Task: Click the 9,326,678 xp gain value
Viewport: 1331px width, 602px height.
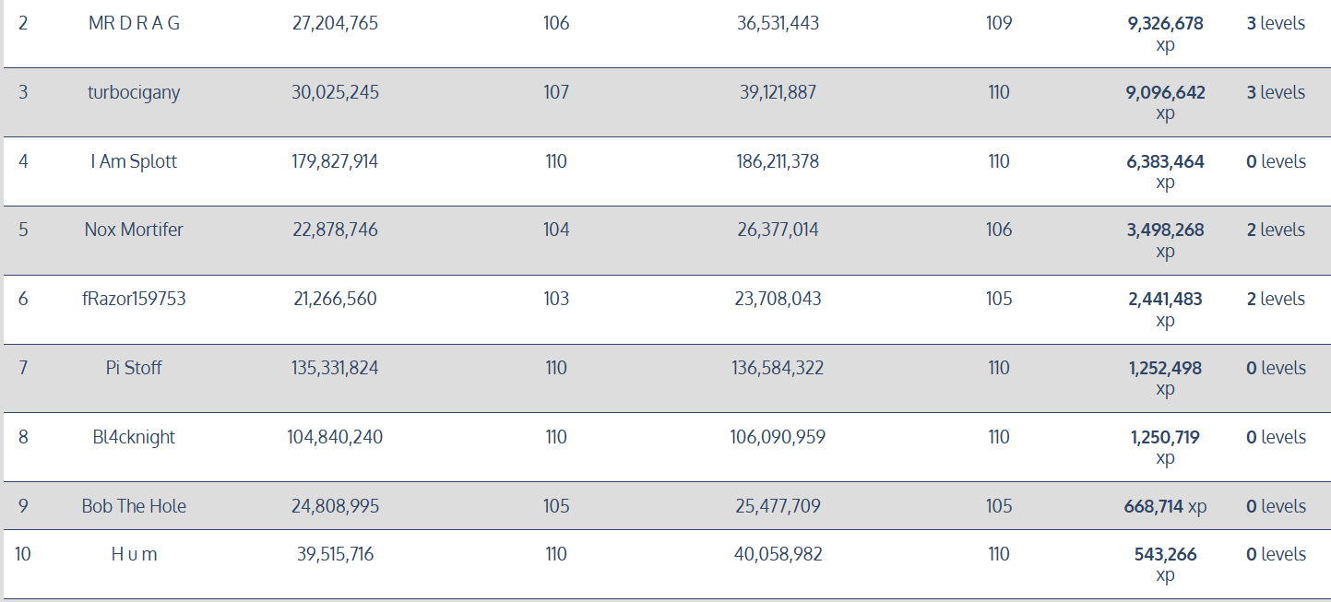Action: tap(1165, 25)
